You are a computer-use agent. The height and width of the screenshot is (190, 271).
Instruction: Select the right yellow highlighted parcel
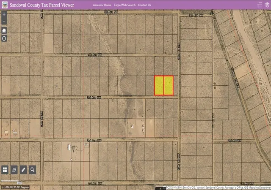click(x=169, y=86)
